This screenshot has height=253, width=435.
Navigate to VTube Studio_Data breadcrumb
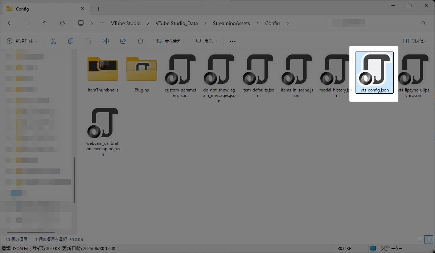tap(177, 23)
